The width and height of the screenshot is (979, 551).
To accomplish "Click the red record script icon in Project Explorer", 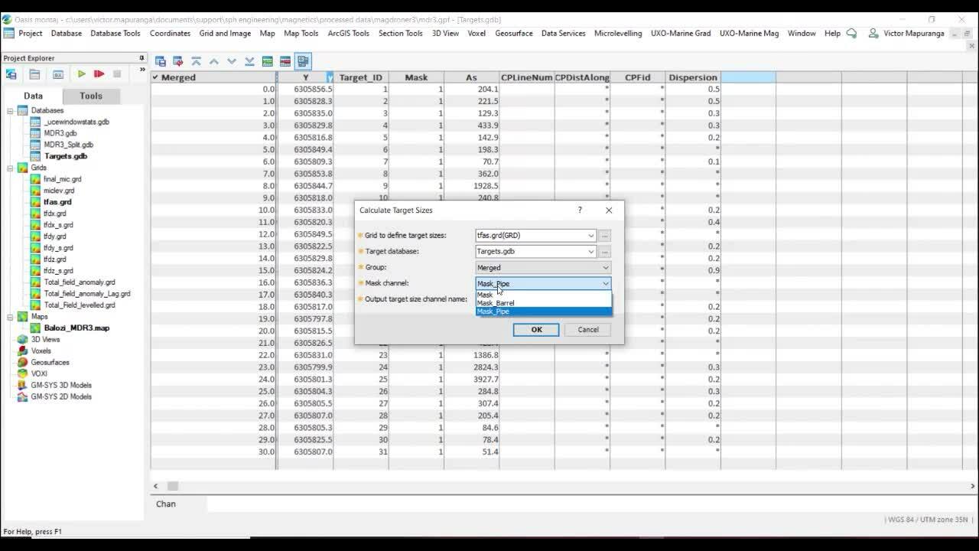I will pyautogui.click(x=99, y=74).
